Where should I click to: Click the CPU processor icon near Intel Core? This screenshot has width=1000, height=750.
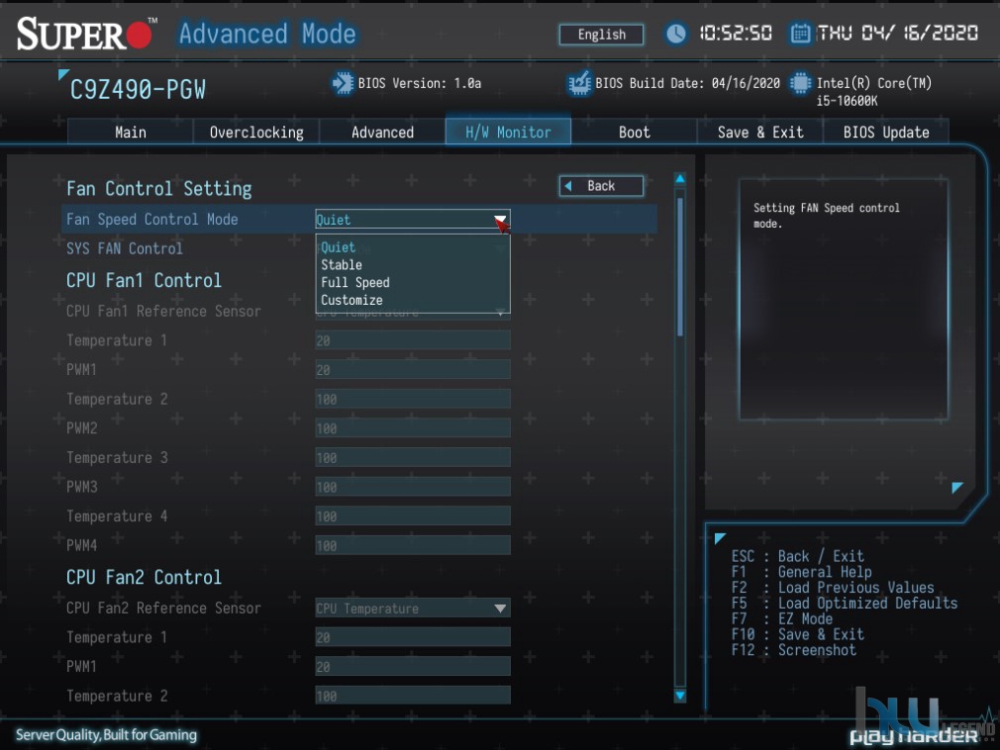click(x=800, y=83)
